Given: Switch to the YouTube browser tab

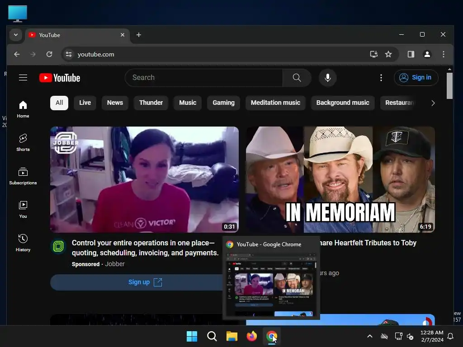Looking at the screenshot, I should (x=77, y=35).
